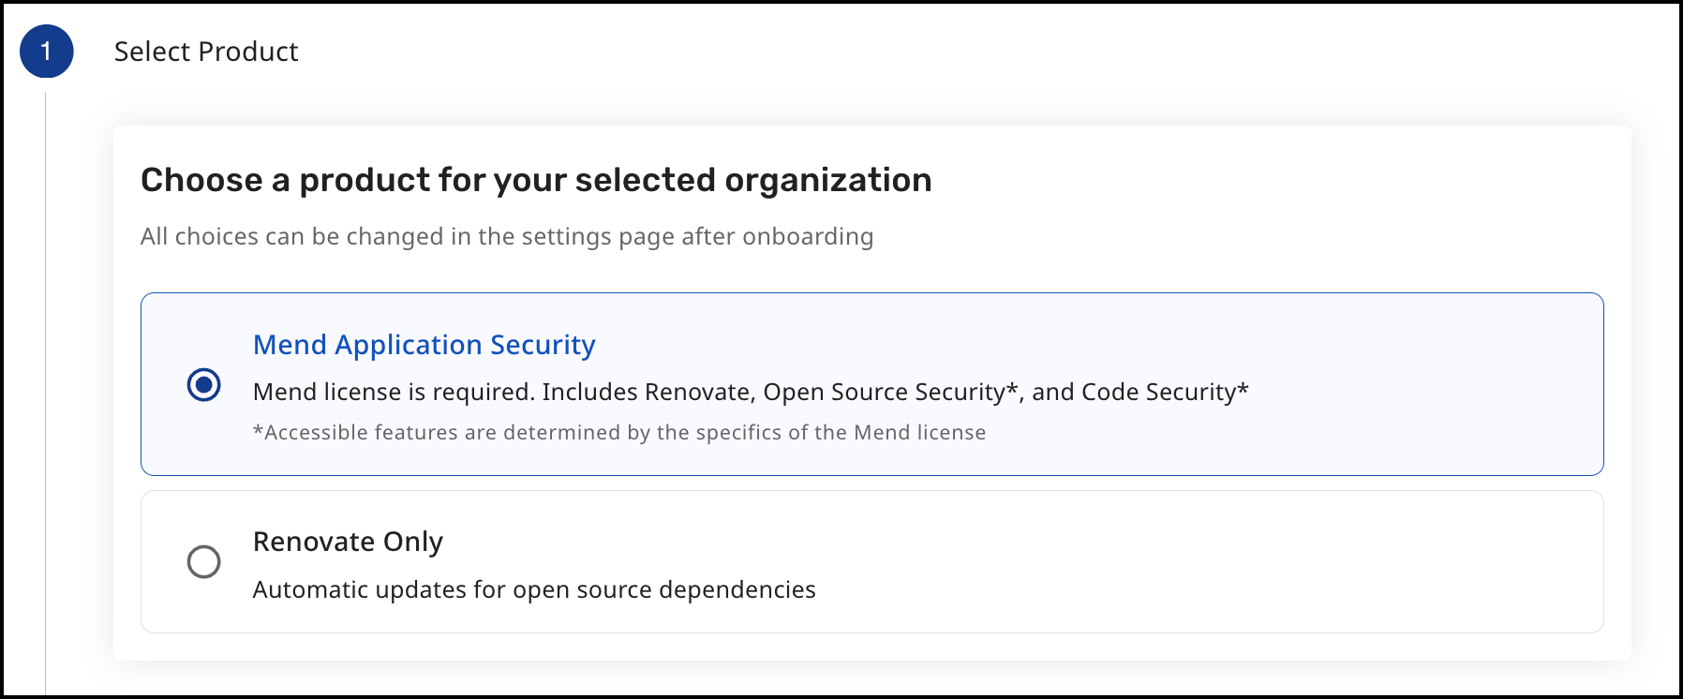Click 'Code Security*' in Mend description
This screenshot has width=1683, height=699.
click(1165, 392)
